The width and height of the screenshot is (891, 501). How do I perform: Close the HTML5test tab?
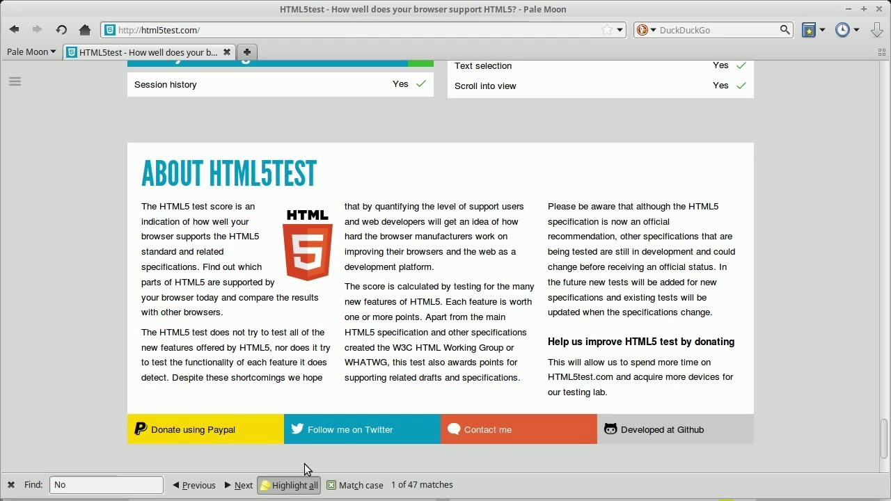click(x=226, y=52)
